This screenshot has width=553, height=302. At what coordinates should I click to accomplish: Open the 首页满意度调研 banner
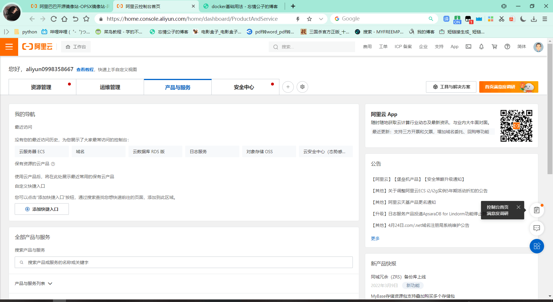[x=509, y=87]
